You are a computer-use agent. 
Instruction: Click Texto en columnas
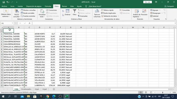(x=97, y=13)
